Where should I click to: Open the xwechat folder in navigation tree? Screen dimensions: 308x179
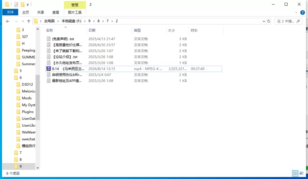pos(28,139)
